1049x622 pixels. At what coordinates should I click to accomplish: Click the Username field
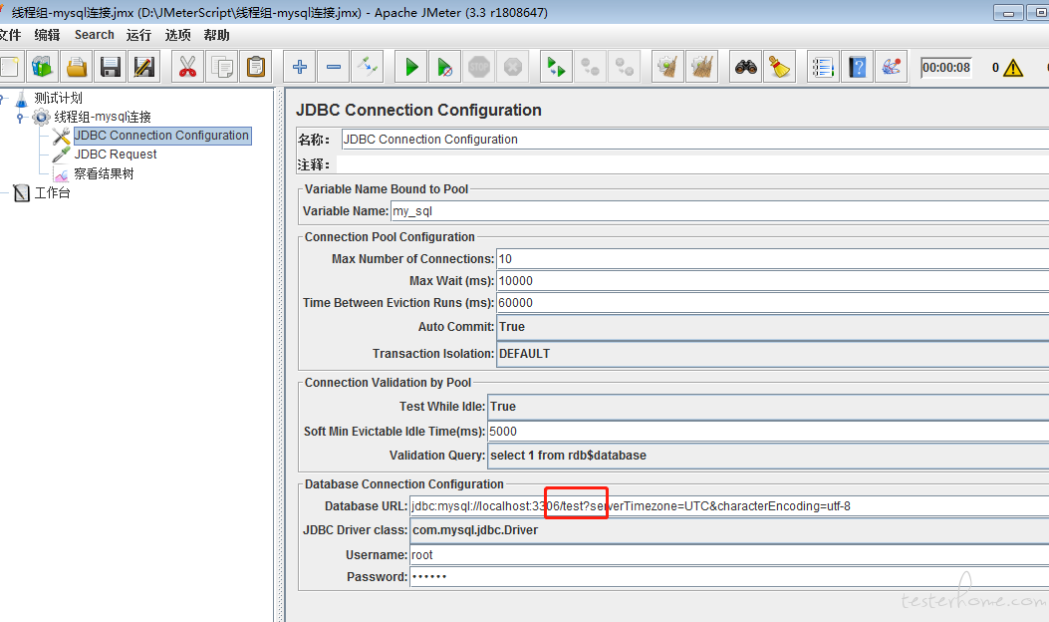(x=729, y=555)
